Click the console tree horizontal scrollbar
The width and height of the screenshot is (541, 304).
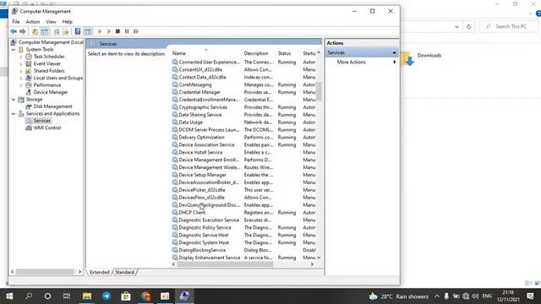pos(45,272)
